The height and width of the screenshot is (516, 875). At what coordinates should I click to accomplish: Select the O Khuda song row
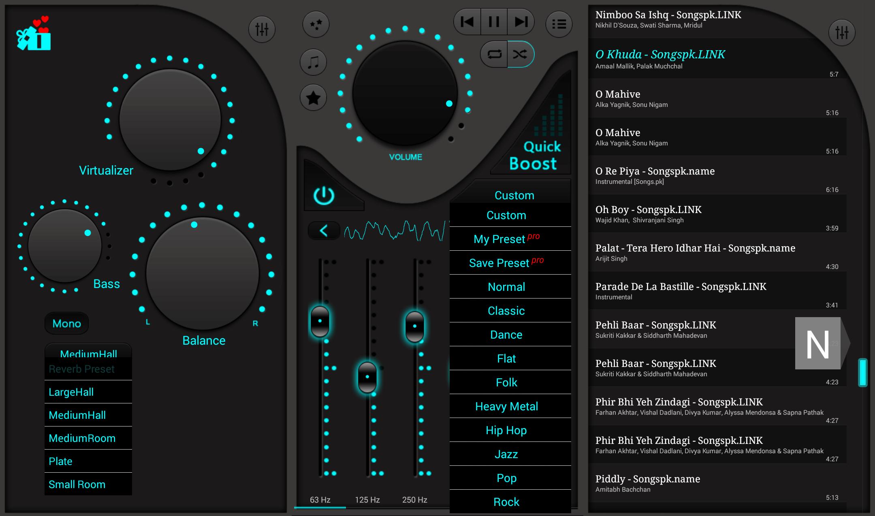tap(717, 59)
